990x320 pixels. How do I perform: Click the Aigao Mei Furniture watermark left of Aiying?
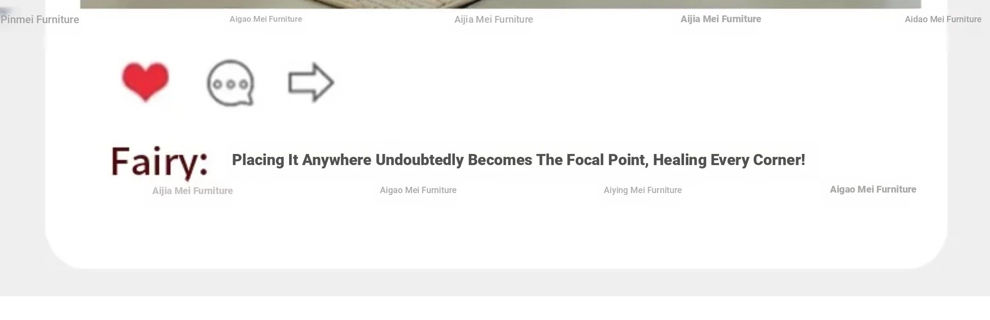point(418,190)
